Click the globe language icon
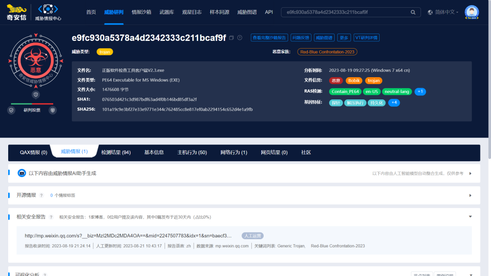This screenshot has height=276, width=491. (430, 12)
